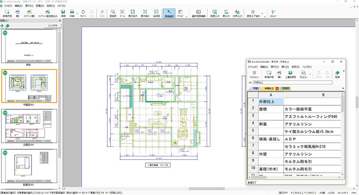
Task: Click プレビュー icon in table window
Action: coord(303,74)
